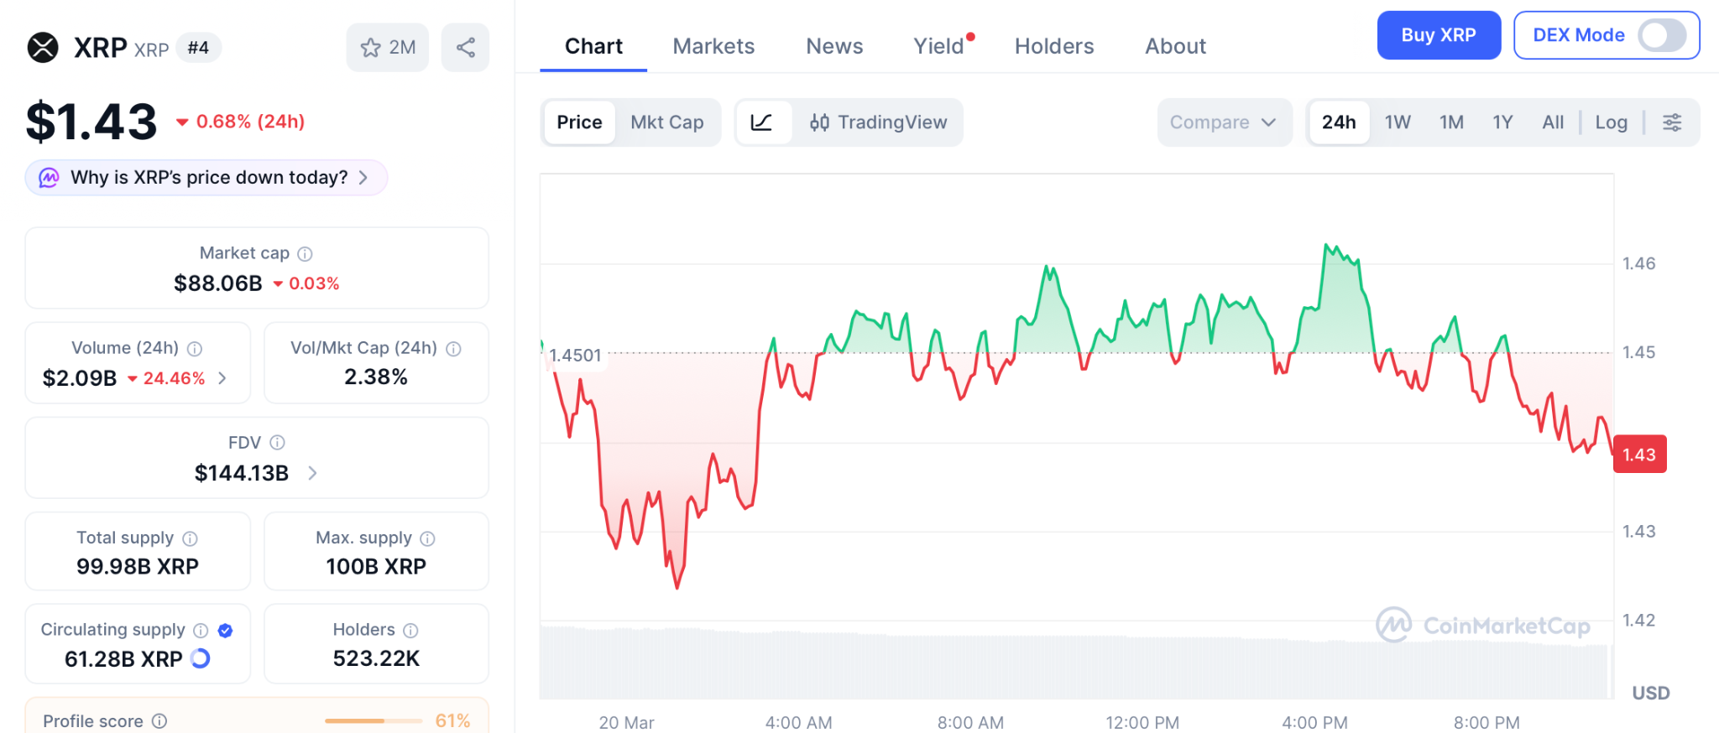Select the 1W time range

click(1398, 122)
